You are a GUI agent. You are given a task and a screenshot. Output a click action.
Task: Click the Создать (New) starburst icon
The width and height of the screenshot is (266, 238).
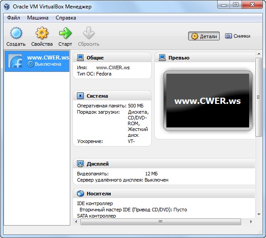coord(16,33)
